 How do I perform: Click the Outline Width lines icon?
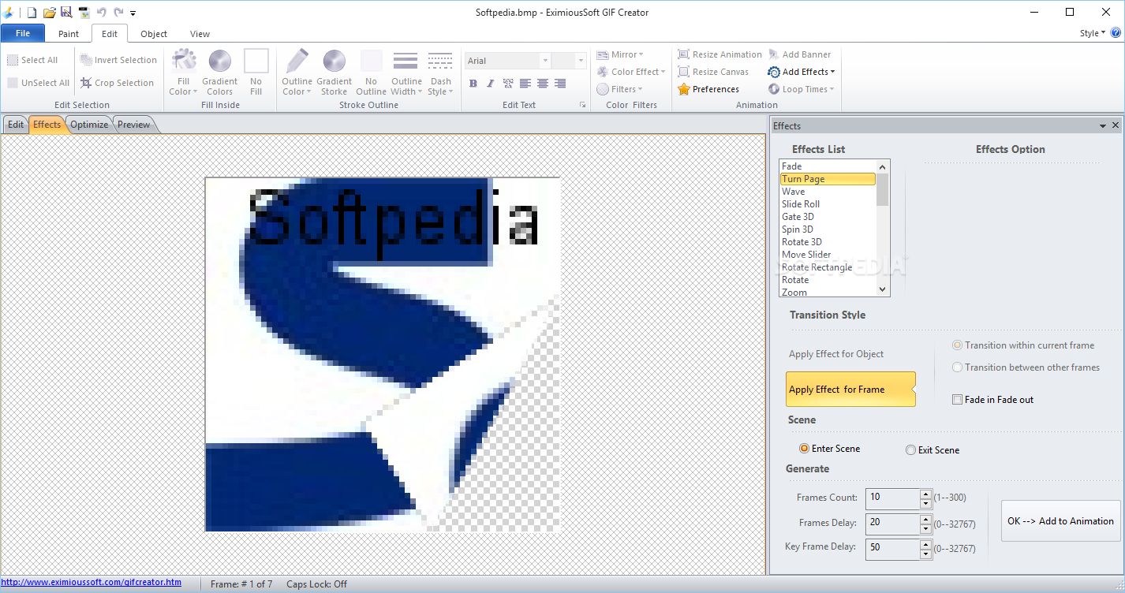click(406, 61)
